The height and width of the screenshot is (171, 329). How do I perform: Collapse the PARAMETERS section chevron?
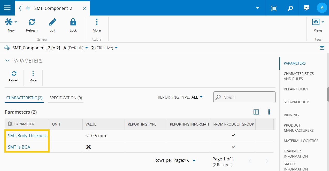pos(7,61)
